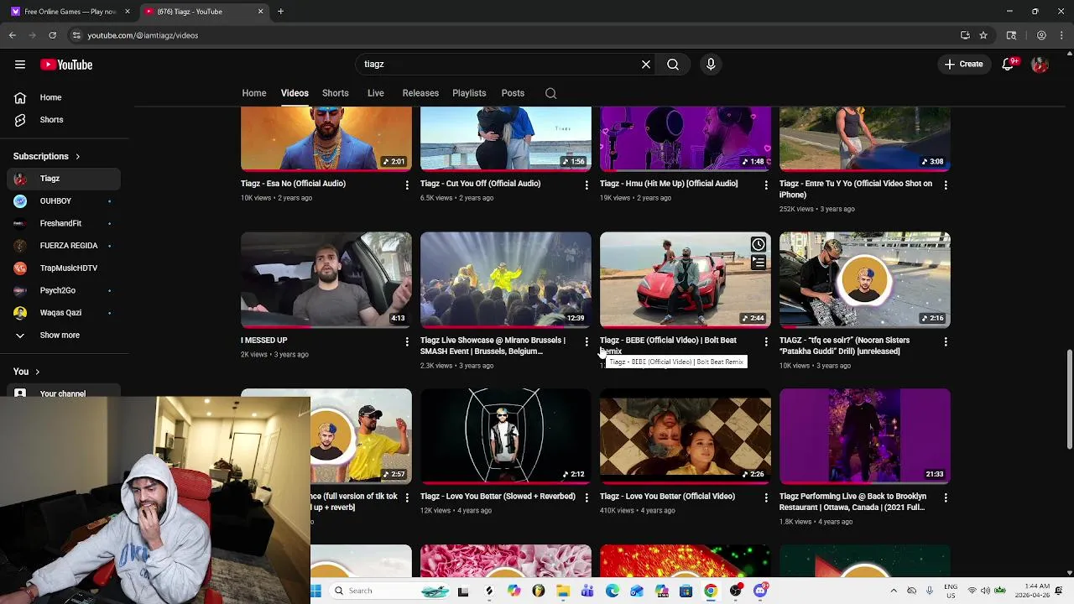Clear the search box with the X
Screen dimensions: 1074x604
click(x=646, y=64)
